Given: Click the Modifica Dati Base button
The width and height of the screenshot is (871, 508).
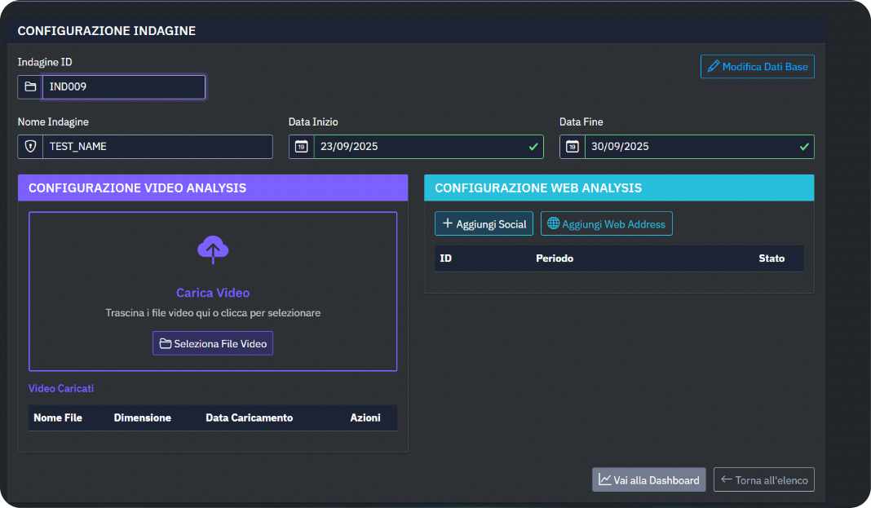Looking at the screenshot, I should [757, 67].
